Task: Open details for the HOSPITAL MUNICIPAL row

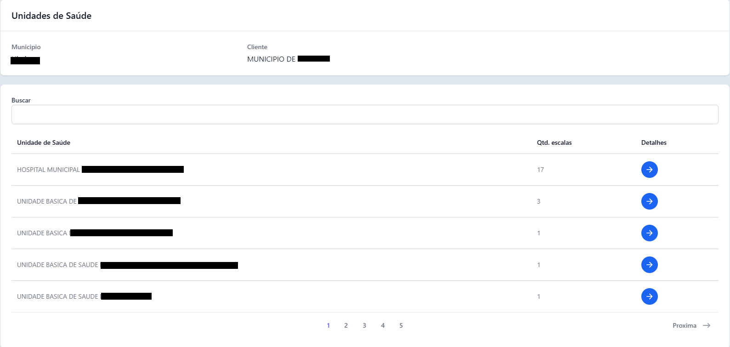Action: (x=649, y=170)
